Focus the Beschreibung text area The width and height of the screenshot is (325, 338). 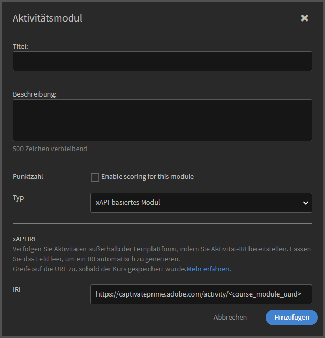(162, 120)
